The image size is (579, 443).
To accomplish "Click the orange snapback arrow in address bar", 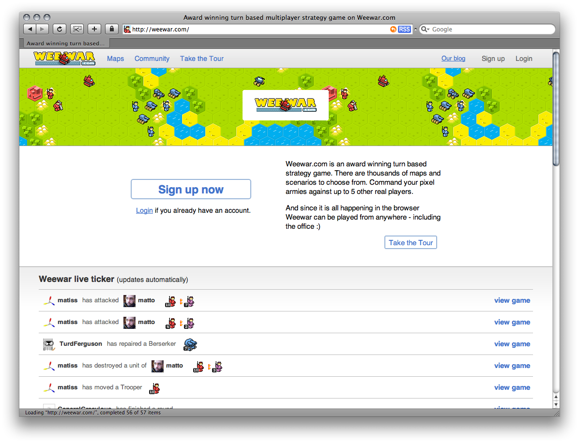I will pos(393,30).
